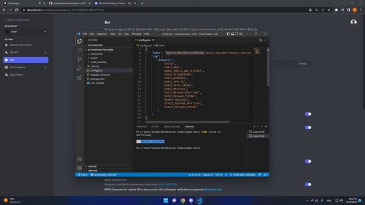Customize layout icon in VS Code title bar
Screen dimensions: 365x205
pyautogui.click(x=241, y=34)
